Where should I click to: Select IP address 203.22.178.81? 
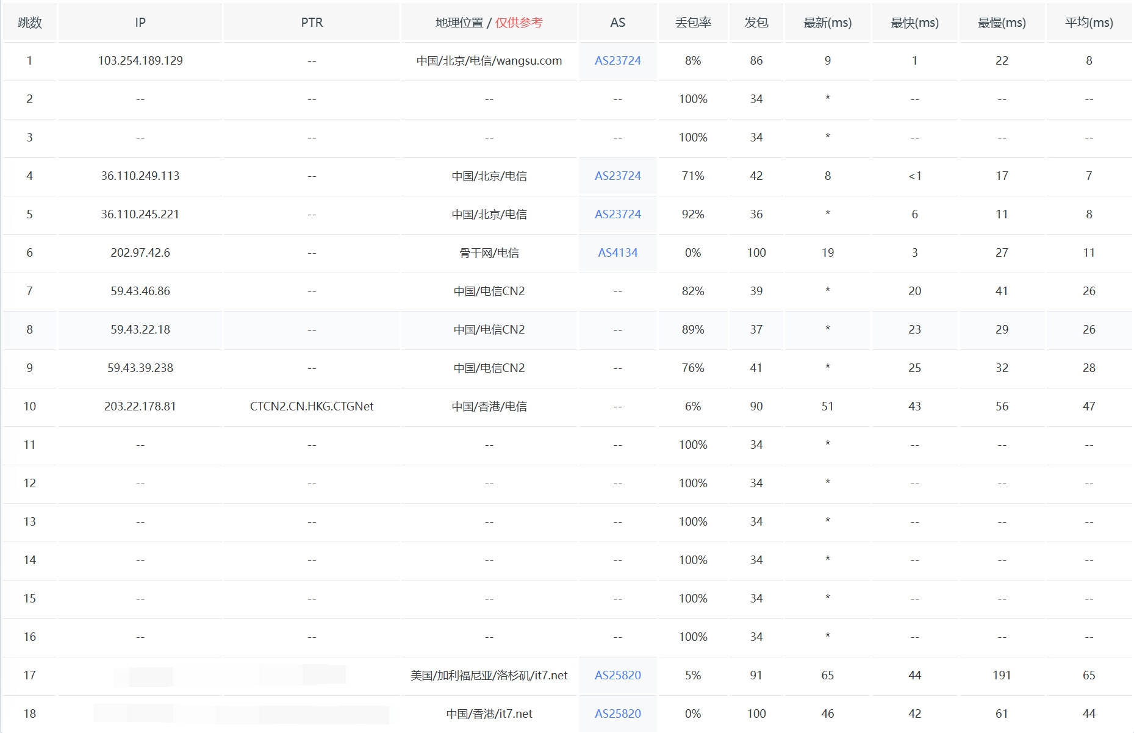pyautogui.click(x=140, y=406)
